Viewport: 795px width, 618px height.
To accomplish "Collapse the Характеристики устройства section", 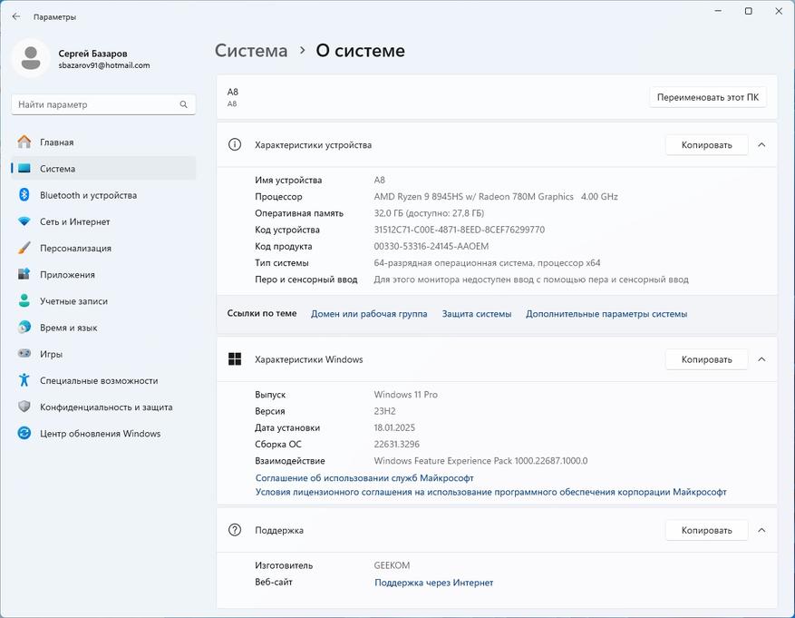I will point(761,144).
